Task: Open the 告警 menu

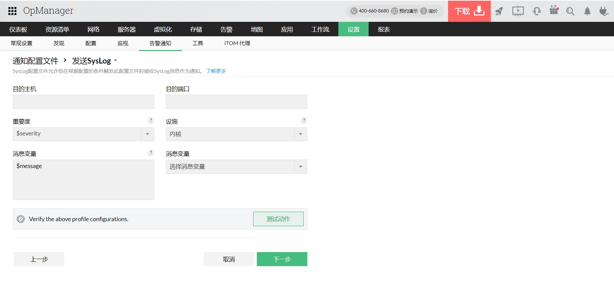Action: (226, 29)
